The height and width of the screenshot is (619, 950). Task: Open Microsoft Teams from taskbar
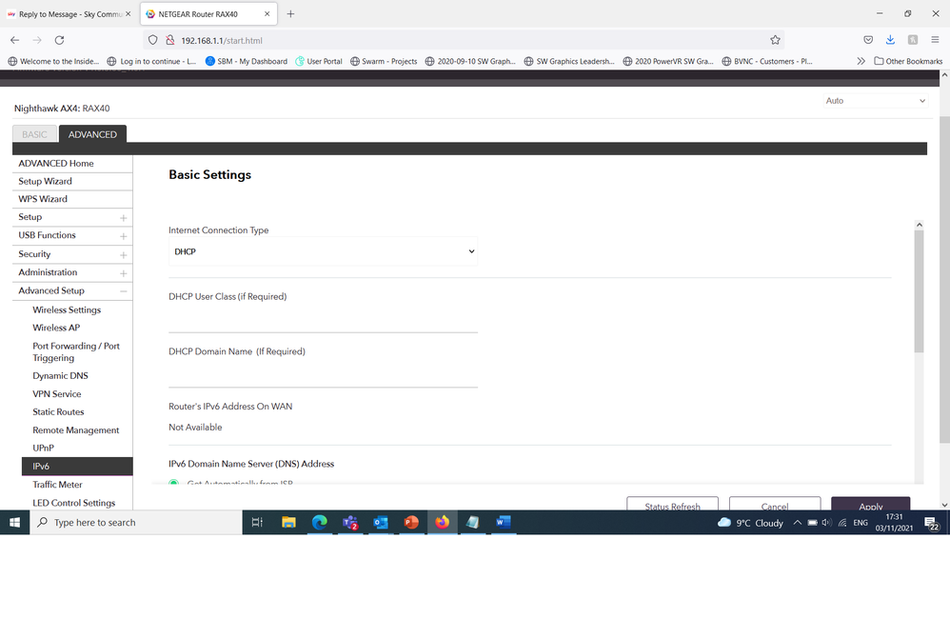coord(350,522)
